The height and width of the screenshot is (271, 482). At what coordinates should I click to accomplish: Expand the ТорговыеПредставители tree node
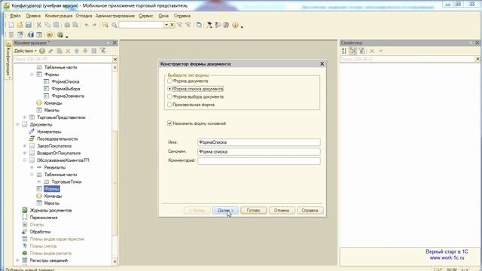tap(25, 117)
